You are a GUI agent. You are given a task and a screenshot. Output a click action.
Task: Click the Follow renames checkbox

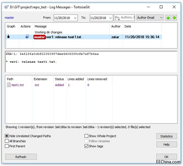click(86, 141)
